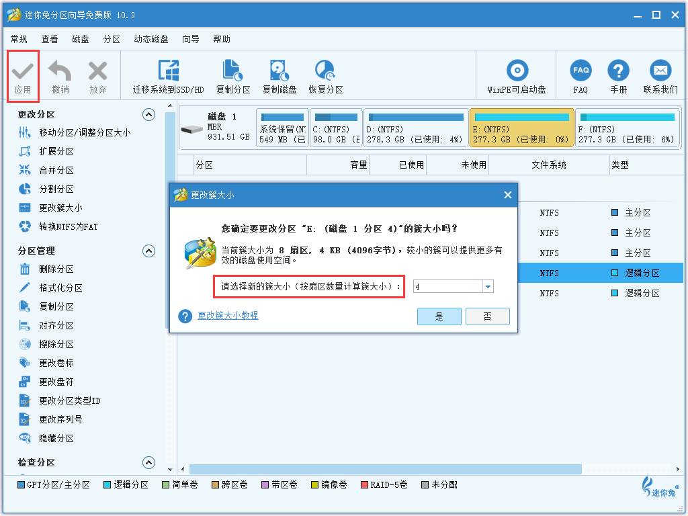Open the 帮助 menu
This screenshot has width=688, height=516.
[x=222, y=40]
